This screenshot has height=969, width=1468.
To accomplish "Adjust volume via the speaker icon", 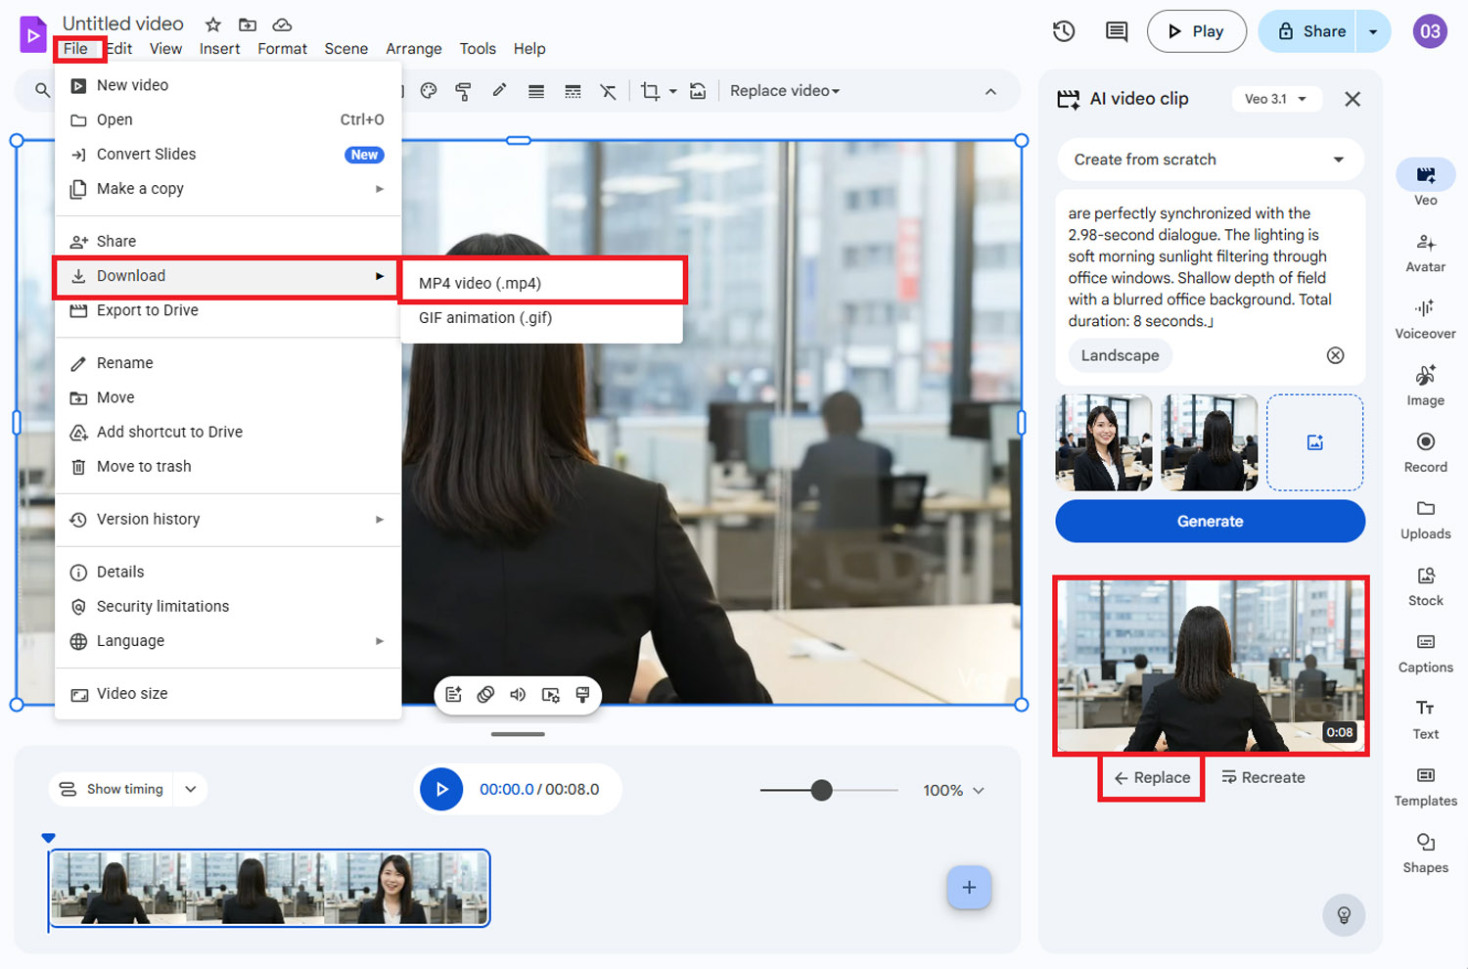I will pyautogui.click(x=518, y=695).
